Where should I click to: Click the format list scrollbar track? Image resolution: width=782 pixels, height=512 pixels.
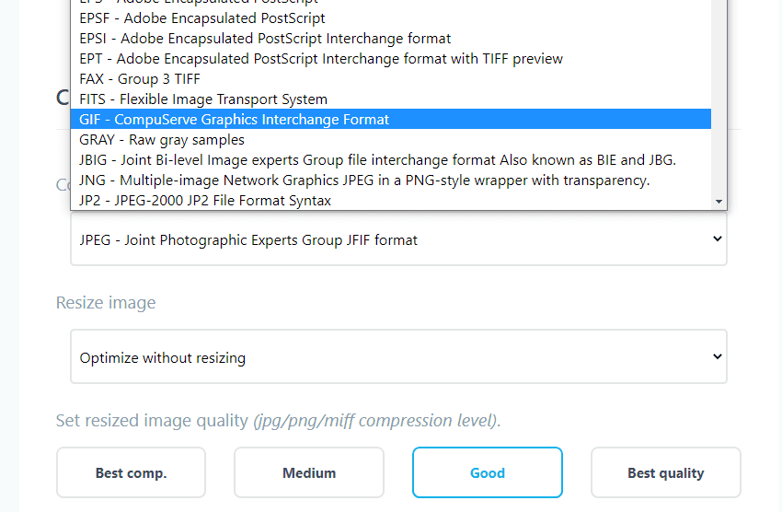[x=719, y=99]
